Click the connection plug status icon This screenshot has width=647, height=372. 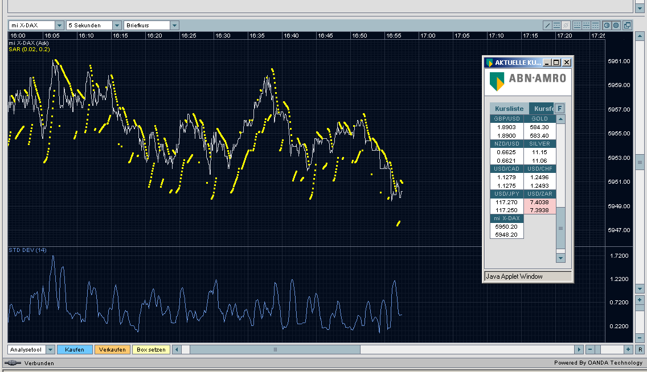pyautogui.click(x=13, y=363)
